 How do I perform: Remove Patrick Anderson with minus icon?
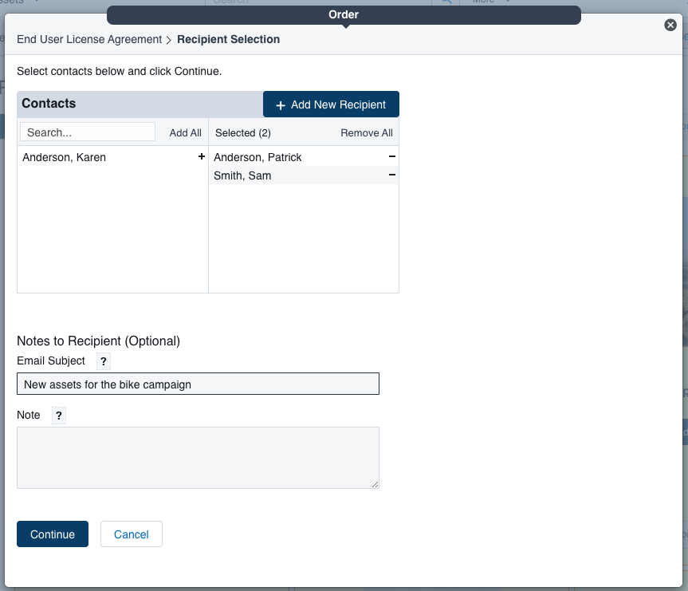(391, 156)
